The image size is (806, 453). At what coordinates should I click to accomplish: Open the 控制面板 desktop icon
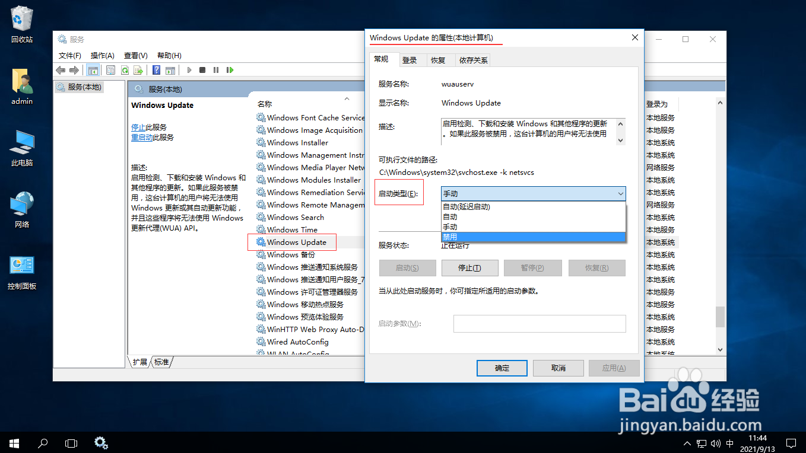pos(22,272)
